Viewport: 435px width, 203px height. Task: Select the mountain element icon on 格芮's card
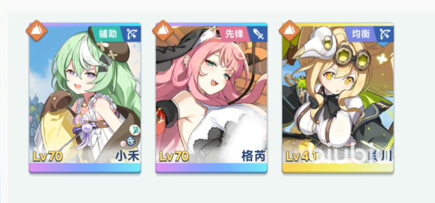pyautogui.click(x=163, y=31)
